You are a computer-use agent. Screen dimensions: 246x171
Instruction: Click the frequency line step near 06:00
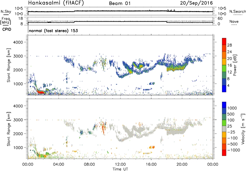coord(74,22)
